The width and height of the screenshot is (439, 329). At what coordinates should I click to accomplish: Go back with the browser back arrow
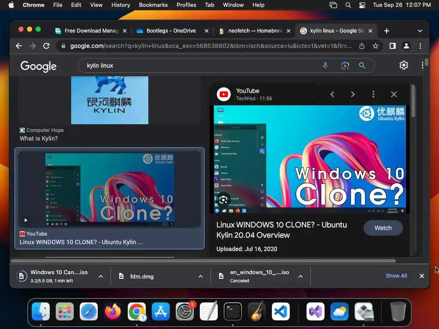click(x=19, y=46)
